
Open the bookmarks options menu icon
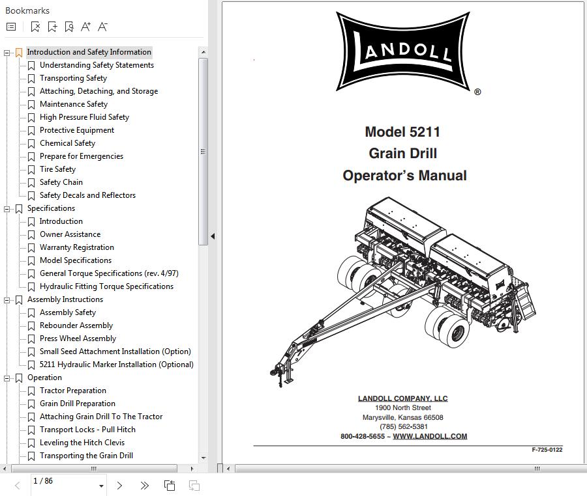point(11,27)
